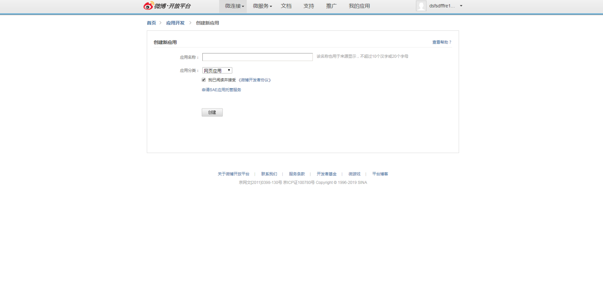Screen dimensions: 603x297
Task: Click 查看帮助 help link
Action: pyautogui.click(x=441, y=42)
